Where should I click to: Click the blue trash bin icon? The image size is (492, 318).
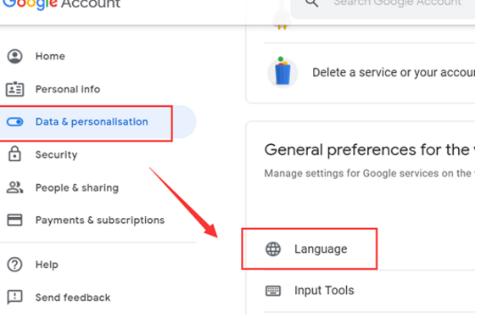282,73
